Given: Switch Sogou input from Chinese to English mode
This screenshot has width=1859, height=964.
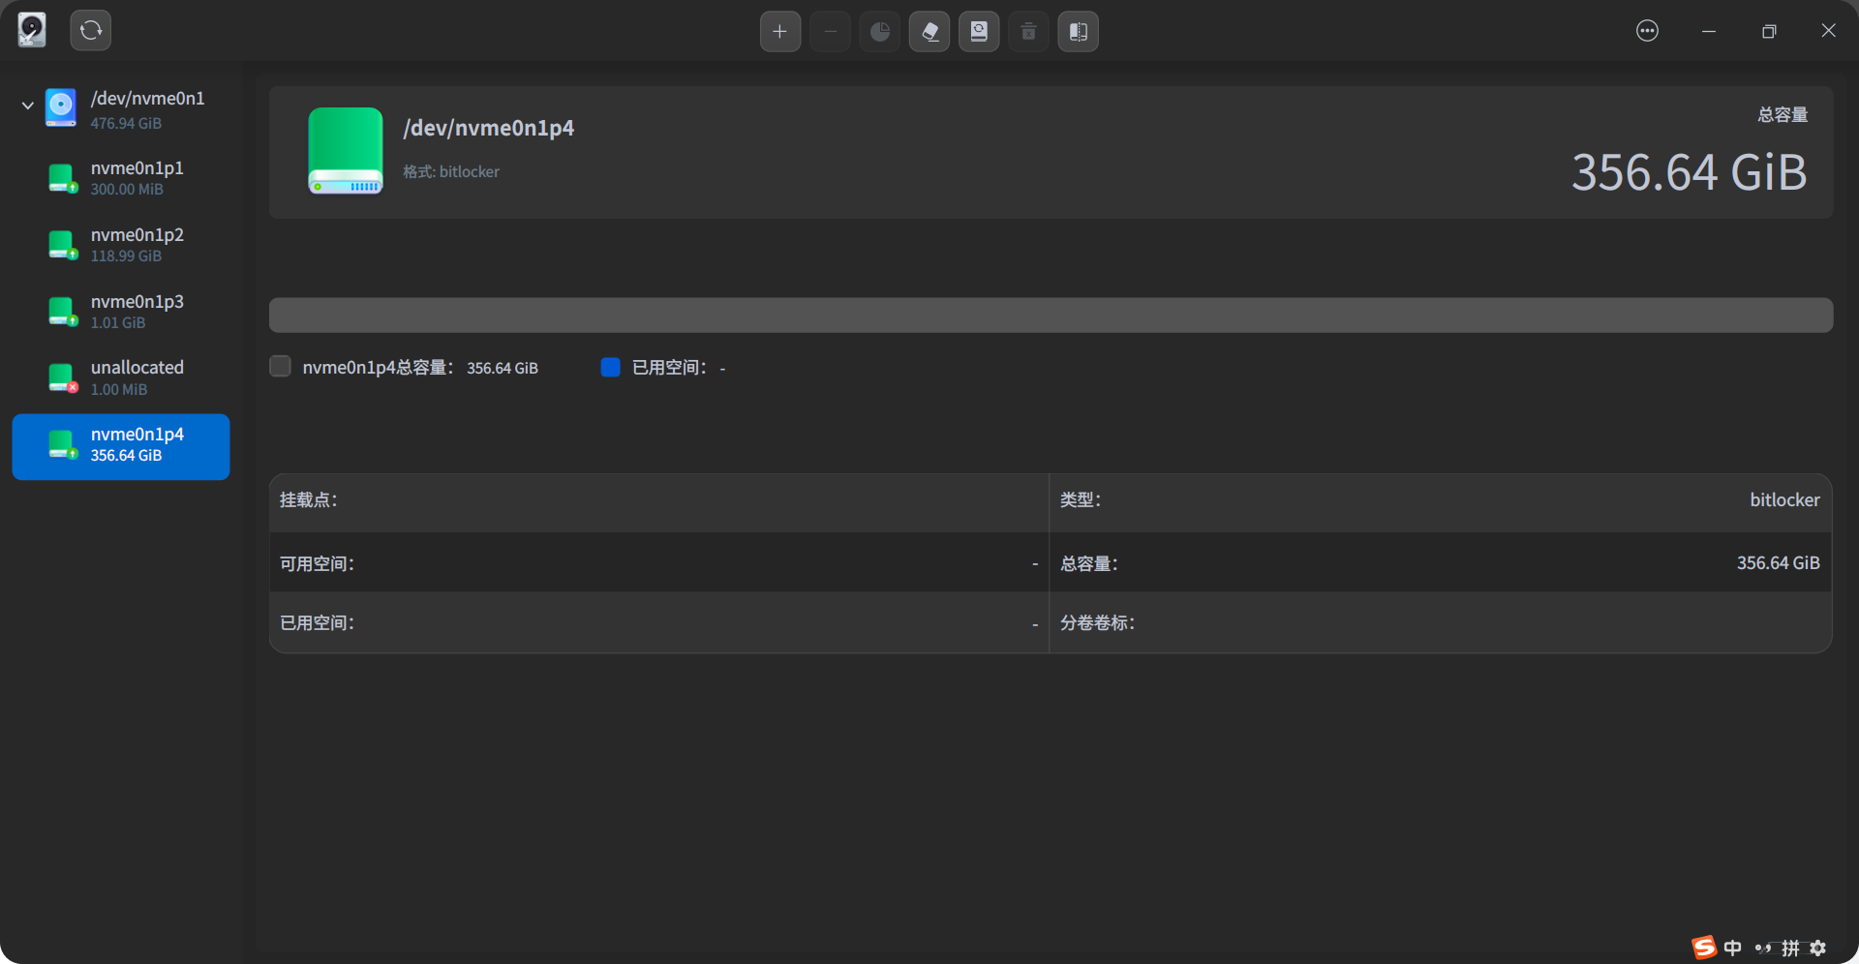Looking at the screenshot, I should (x=1732, y=949).
